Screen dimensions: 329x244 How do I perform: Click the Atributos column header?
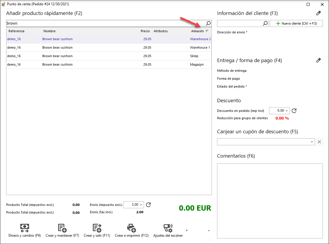[x=160, y=31]
